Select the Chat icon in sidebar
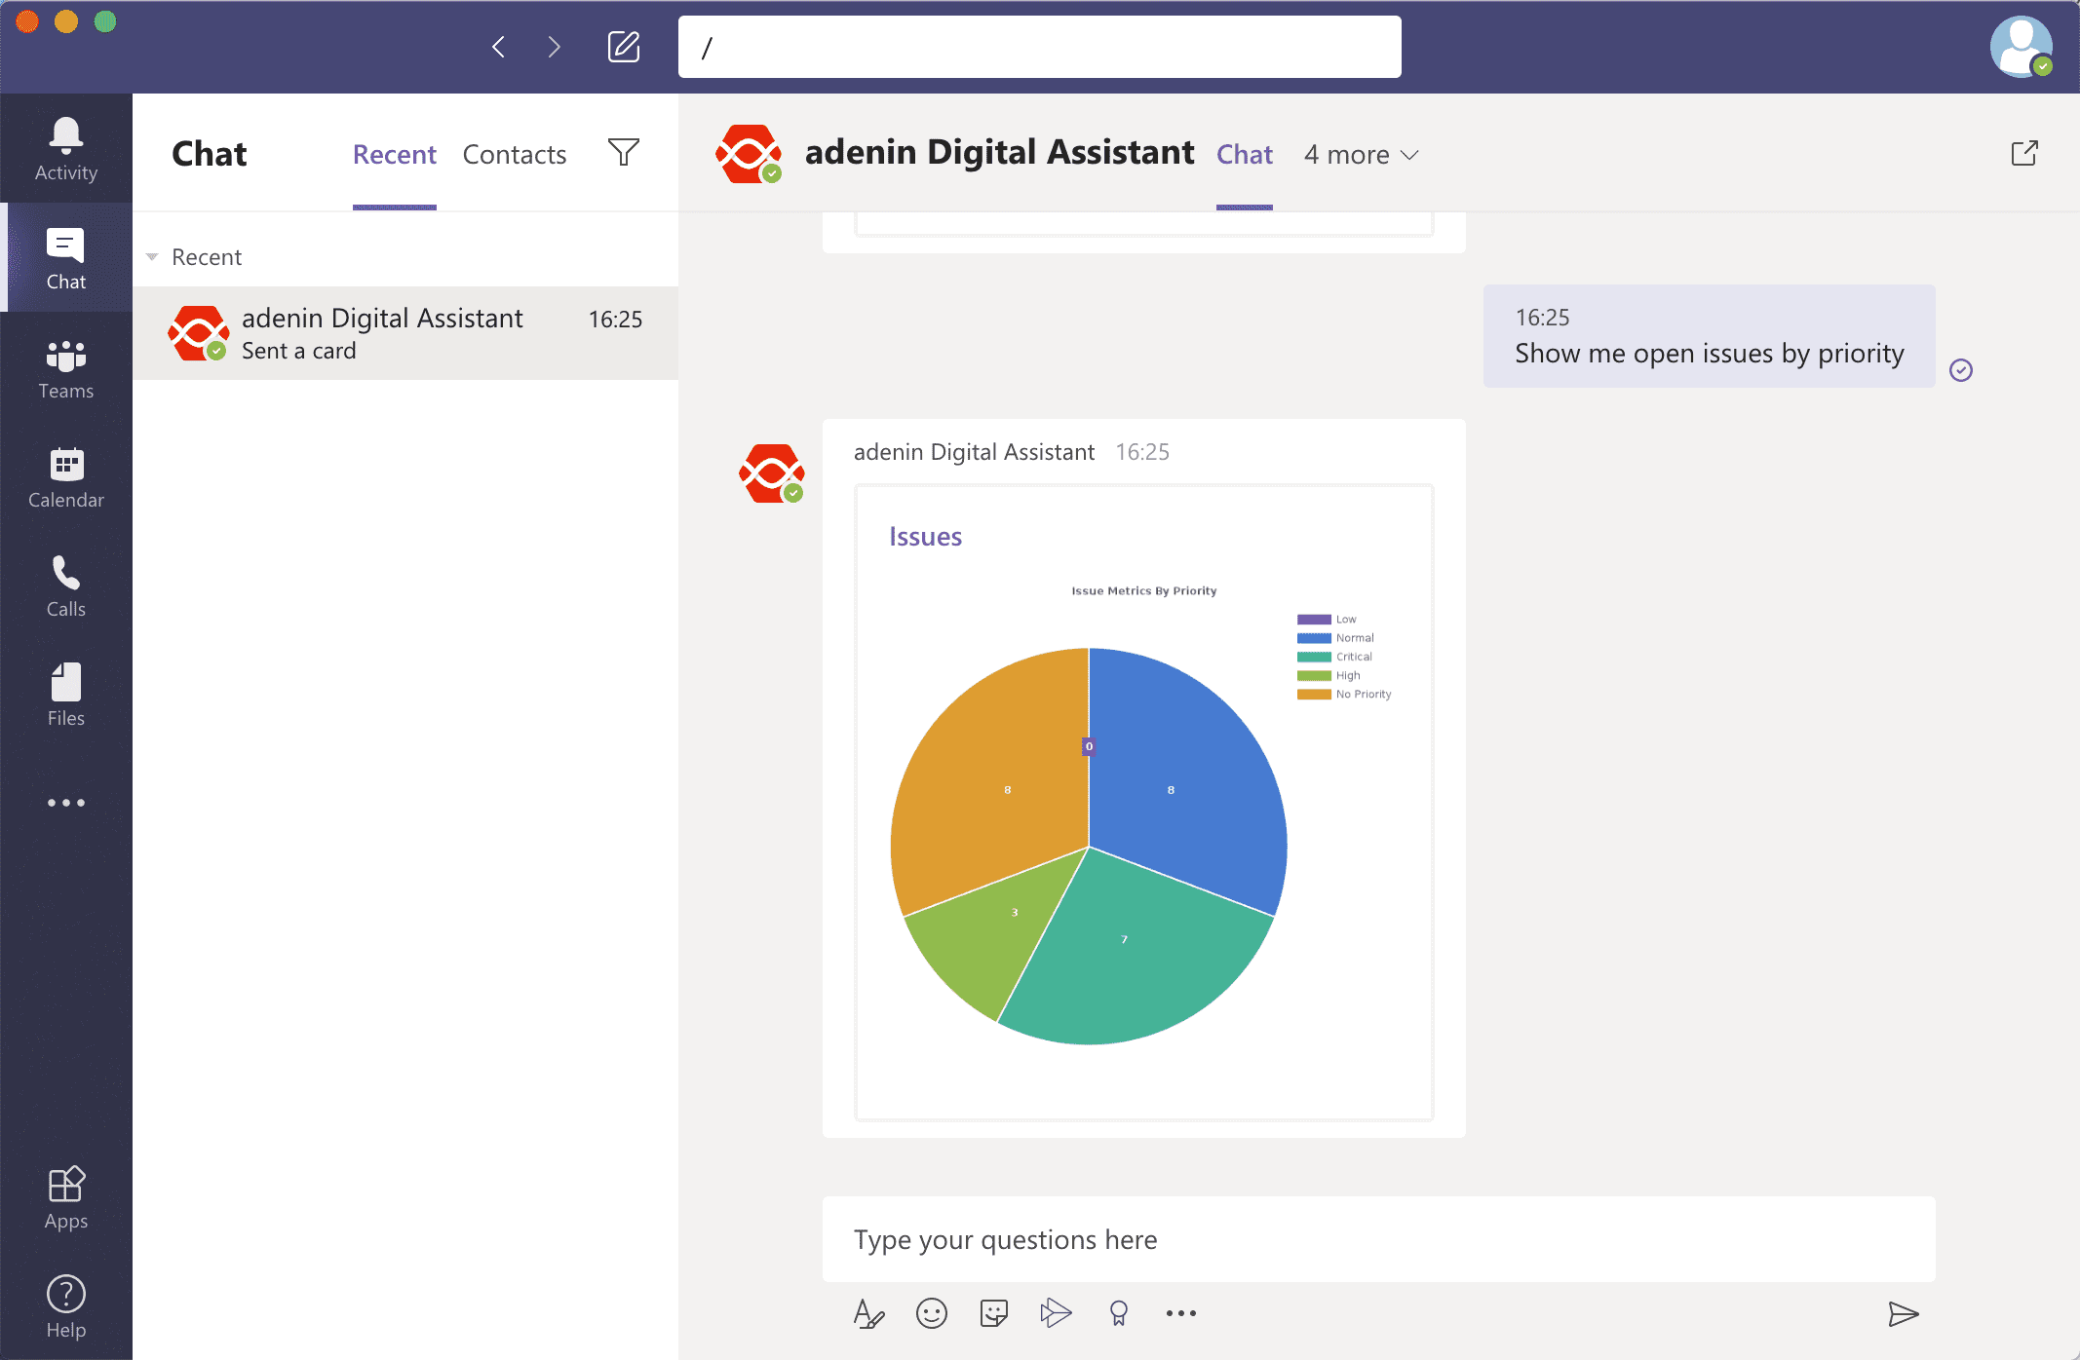The width and height of the screenshot is (2080, 1360). (x=66, y=258)
